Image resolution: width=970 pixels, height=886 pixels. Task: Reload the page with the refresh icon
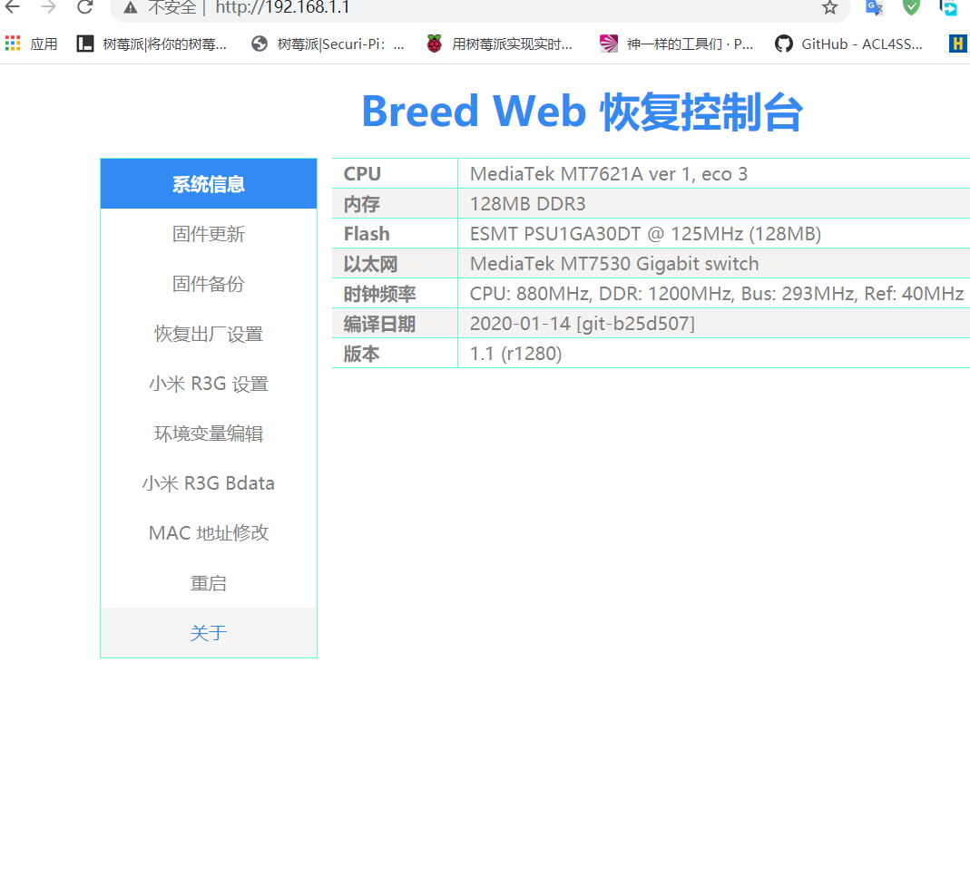84,7
